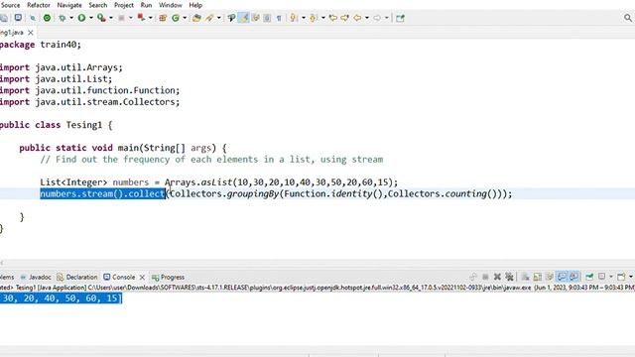Viewport: 635px width, 357px height.
Task: Open the Run menu
Action: click(x=146, y=5)
